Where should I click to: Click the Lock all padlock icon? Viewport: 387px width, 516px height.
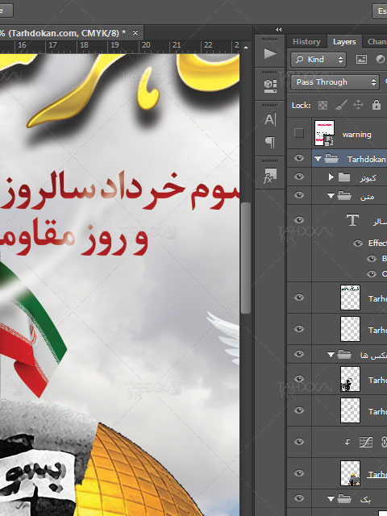377,105
